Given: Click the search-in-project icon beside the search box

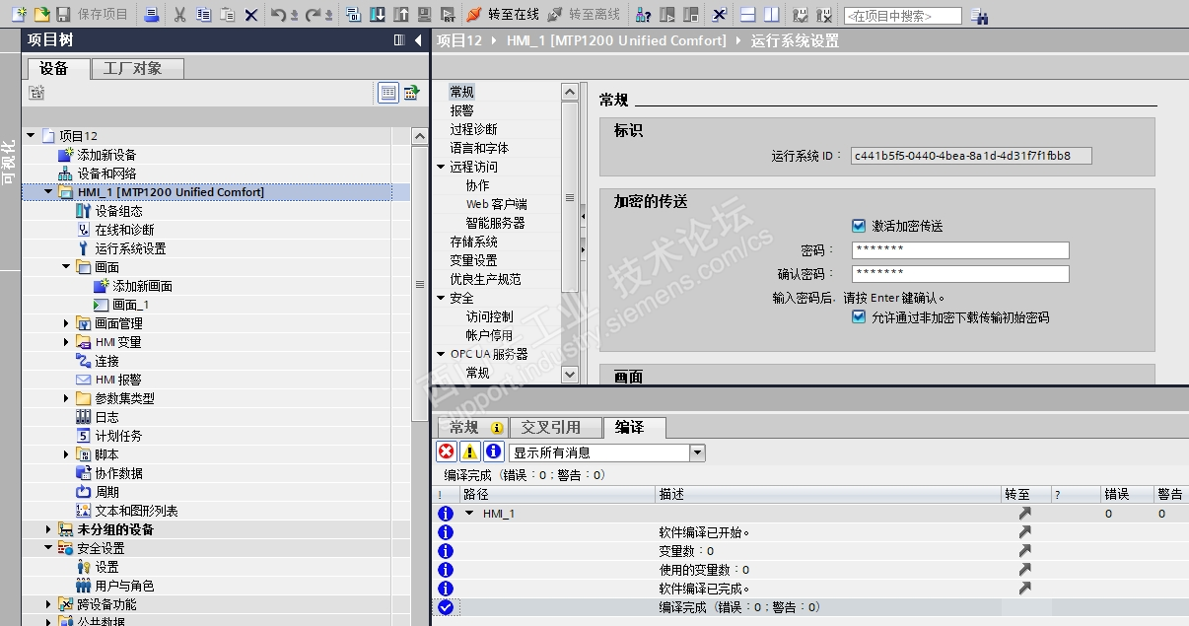Looking at the screenshot, I should pos(979,15).
